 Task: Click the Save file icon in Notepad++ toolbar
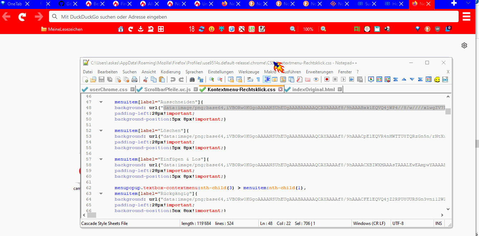click(x=102, y=79)
